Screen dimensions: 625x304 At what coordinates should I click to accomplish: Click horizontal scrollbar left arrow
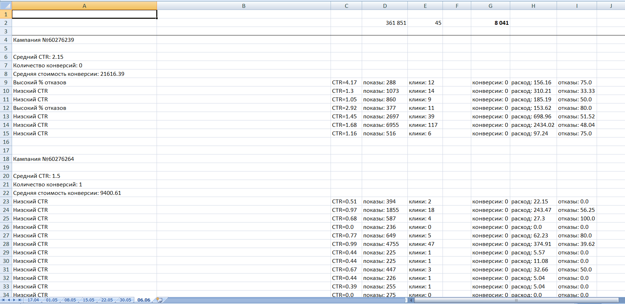(x=411, y=300)
